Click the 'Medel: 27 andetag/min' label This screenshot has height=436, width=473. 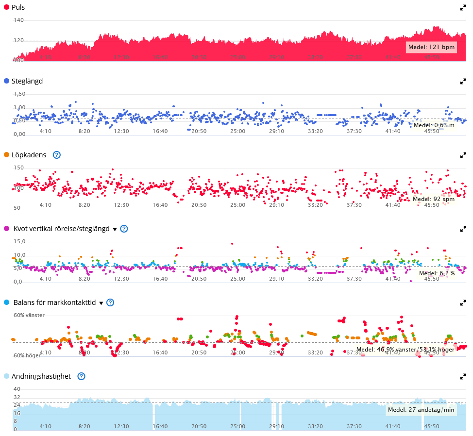coord(421,410)
